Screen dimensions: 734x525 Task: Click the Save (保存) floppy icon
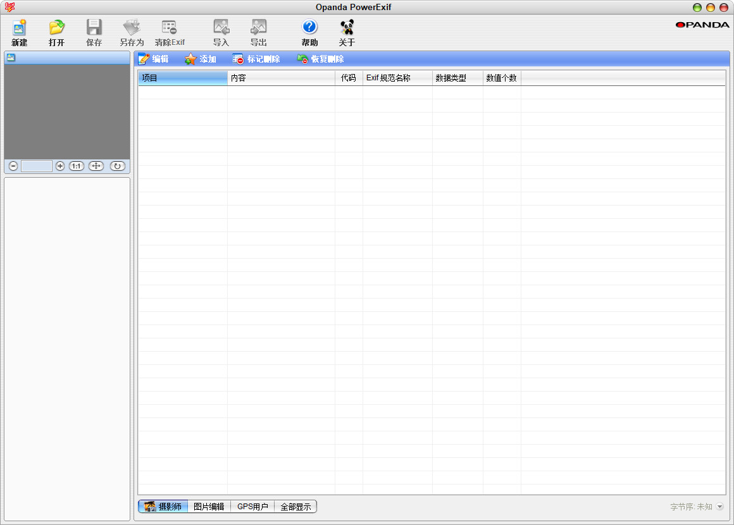point(94,33)
